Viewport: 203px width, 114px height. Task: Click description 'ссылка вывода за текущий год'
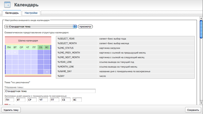(x=117, y=62)
